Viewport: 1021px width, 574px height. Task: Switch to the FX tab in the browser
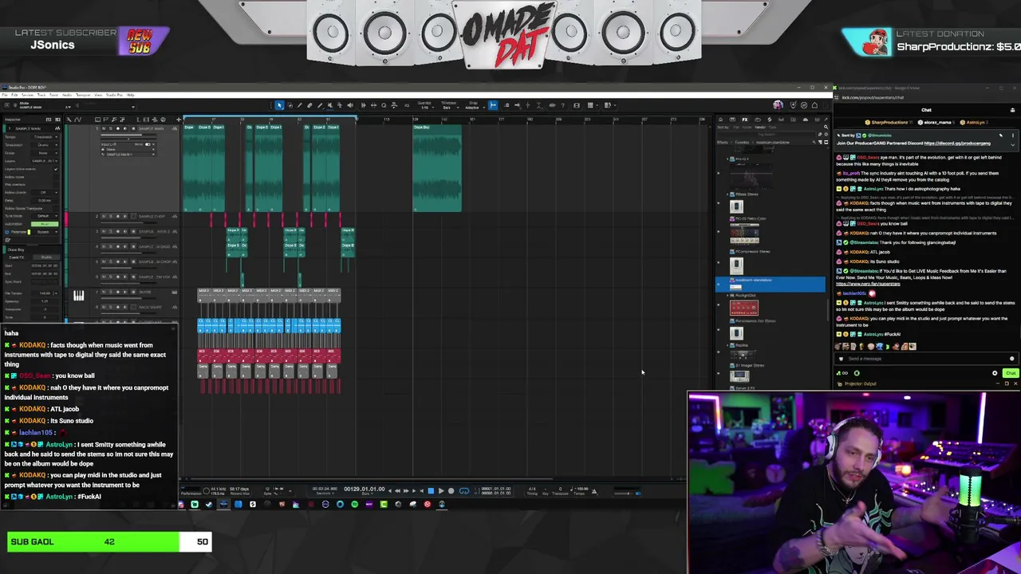tap(744, 120)
